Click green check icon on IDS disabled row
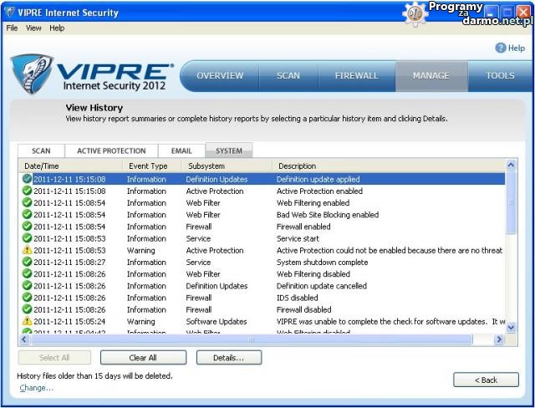535x408 pixels. coord(27,298)
